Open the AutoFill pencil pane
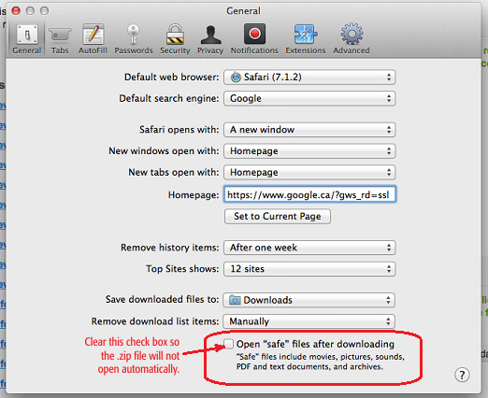Viewport: 488px width, 398px height. (93, 39)
